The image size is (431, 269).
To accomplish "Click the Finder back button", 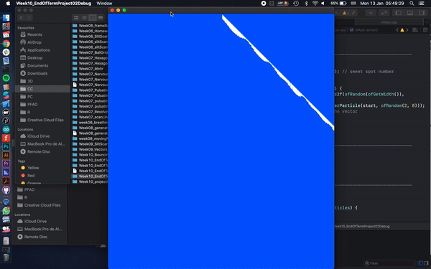I will (21, 17).
